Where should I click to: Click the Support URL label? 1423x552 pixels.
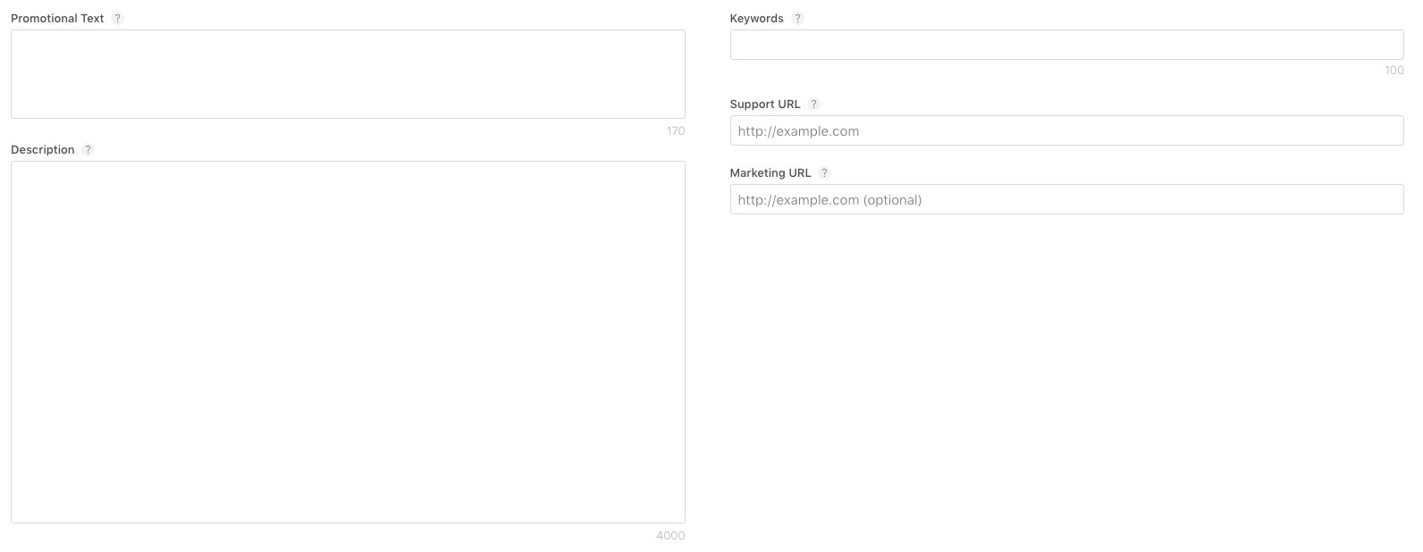pos(764,105)
